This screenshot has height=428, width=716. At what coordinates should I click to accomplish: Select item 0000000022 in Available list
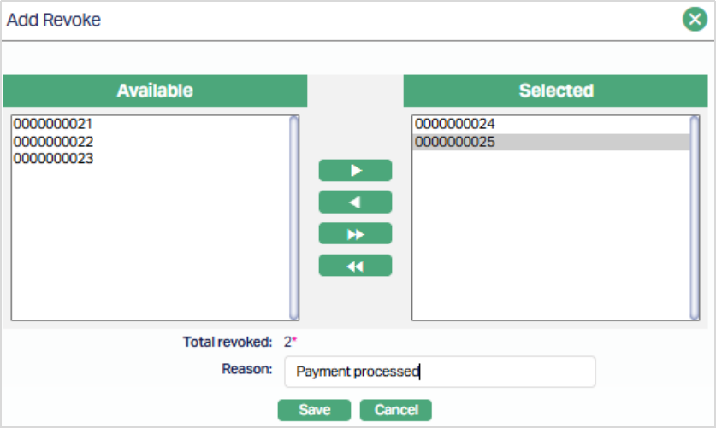(53, 142)
